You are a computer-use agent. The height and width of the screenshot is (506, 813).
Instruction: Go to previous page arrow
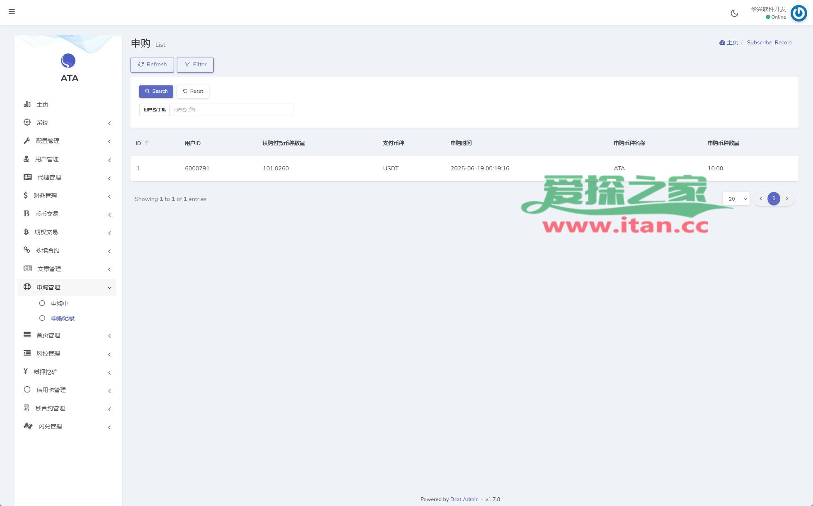coord(761,199)
